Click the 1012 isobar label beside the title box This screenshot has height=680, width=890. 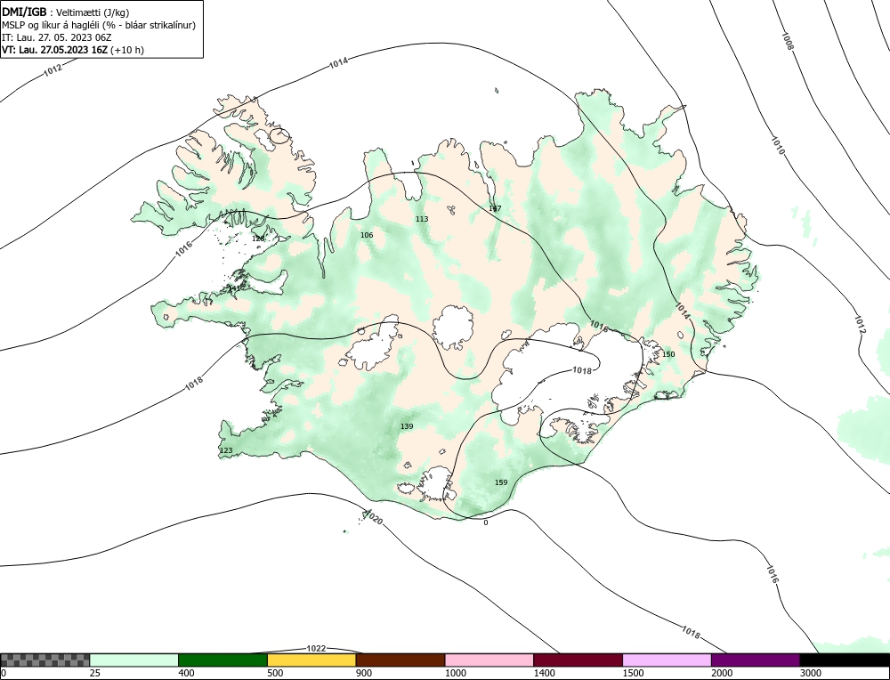[x=53, y=69]
